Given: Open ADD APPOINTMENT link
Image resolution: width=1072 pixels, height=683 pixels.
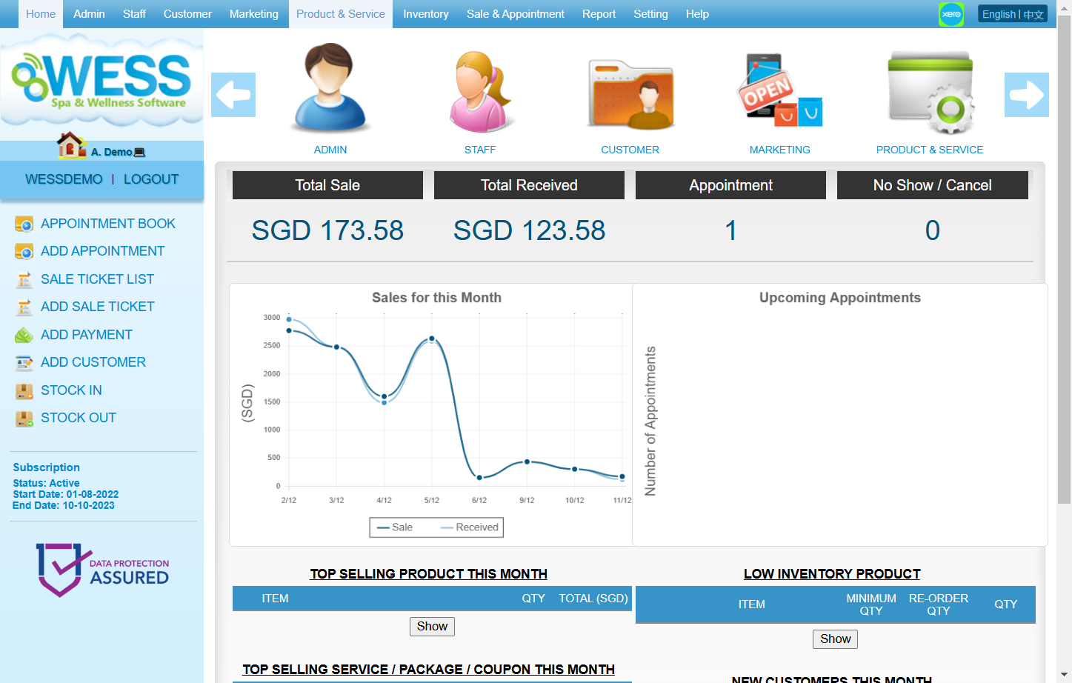Looking at the screenshot, I should [x=103, y=251].
